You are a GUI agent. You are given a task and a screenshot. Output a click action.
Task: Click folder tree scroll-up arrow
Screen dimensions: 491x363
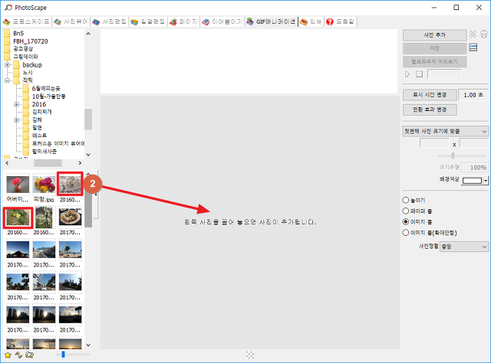pos(88,34)
